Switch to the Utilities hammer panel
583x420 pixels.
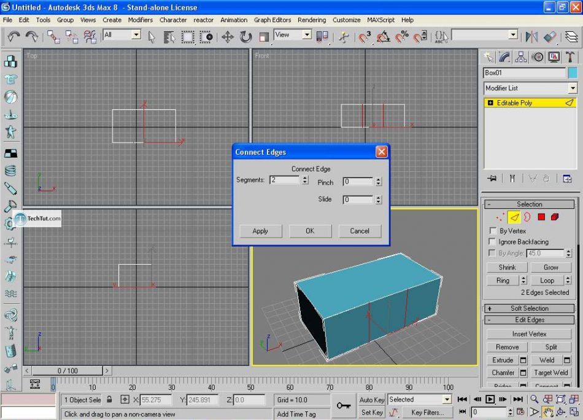tap(569, 57)
